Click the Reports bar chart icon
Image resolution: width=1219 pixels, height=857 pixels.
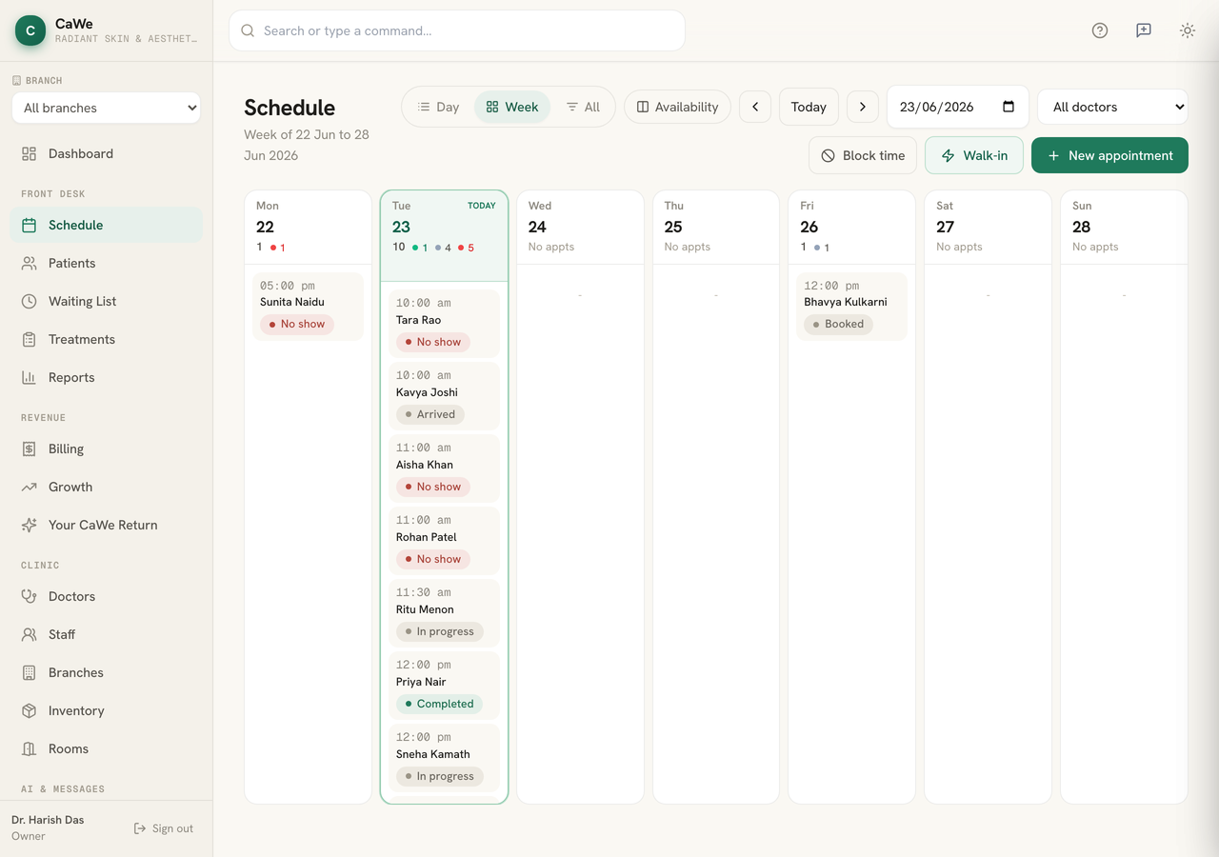tap(30, 377)
